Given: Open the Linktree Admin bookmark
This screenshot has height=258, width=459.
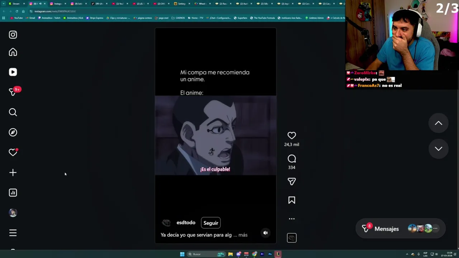Looking at the screenshot, I should [x=314, y=18].
